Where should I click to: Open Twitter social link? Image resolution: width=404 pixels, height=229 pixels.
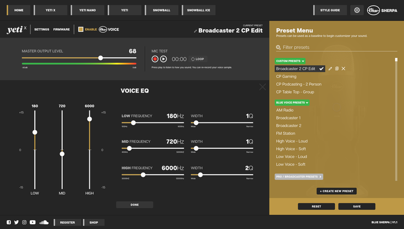[16, 222]
